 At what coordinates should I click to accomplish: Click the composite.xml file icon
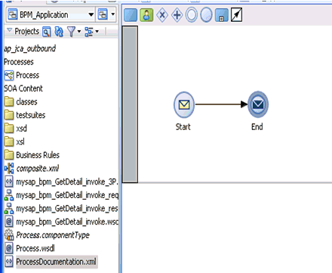pyautogui.click(x=9, y=169)
